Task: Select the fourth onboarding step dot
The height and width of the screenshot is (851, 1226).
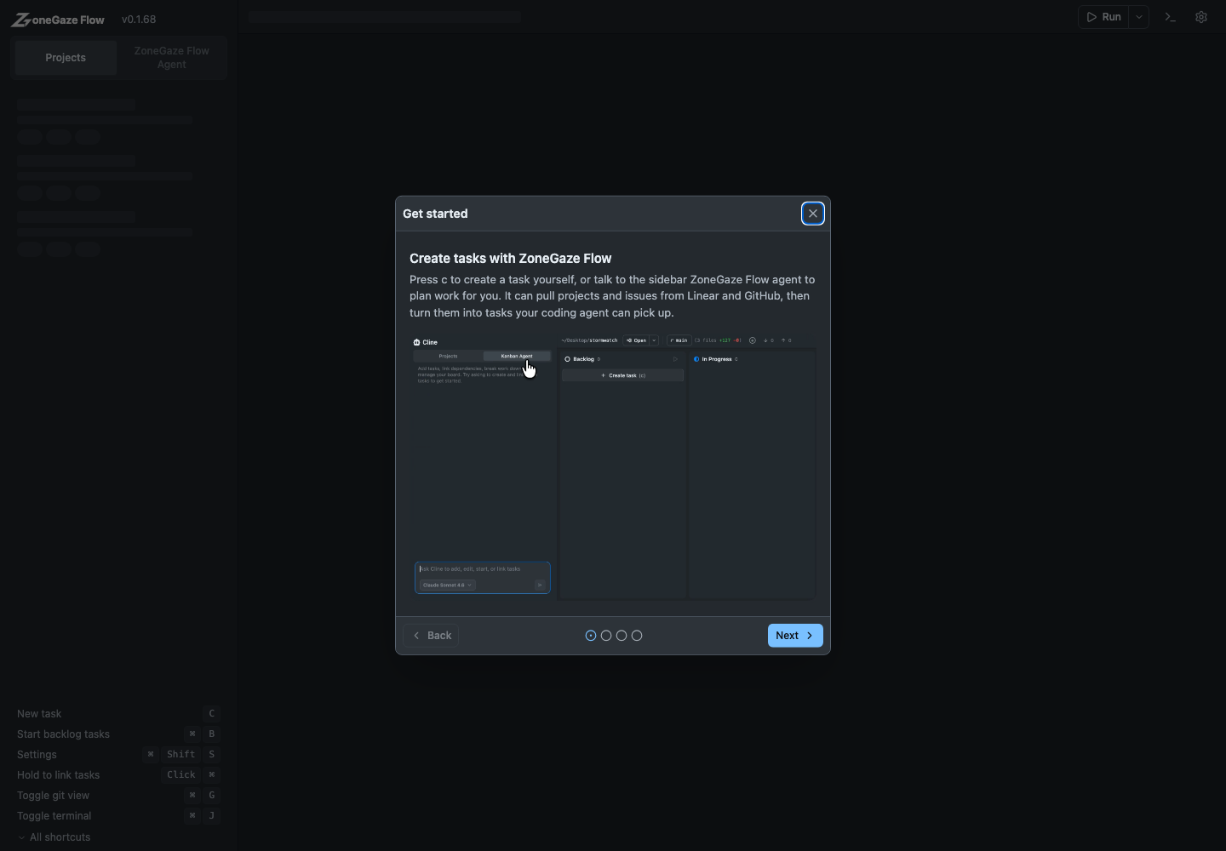Action: click(637, 636)
